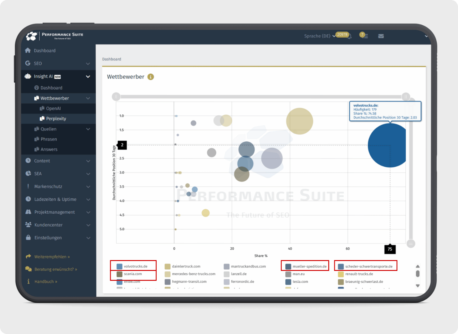The image size is (458, 334).
Task: Expand the SEA menu chevron
Action: tap(88, 174)
